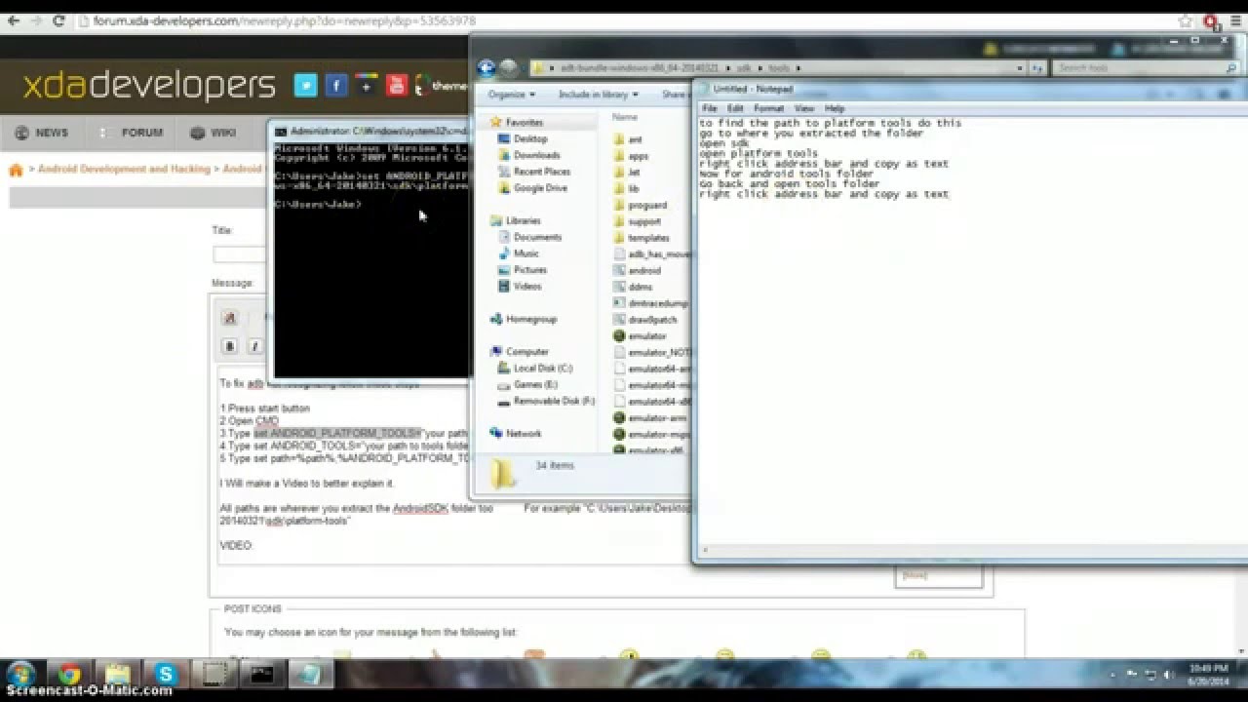This screenshot has width=1248, height=702.
Task: Click in the Title input field
Action: pos(240,254)
